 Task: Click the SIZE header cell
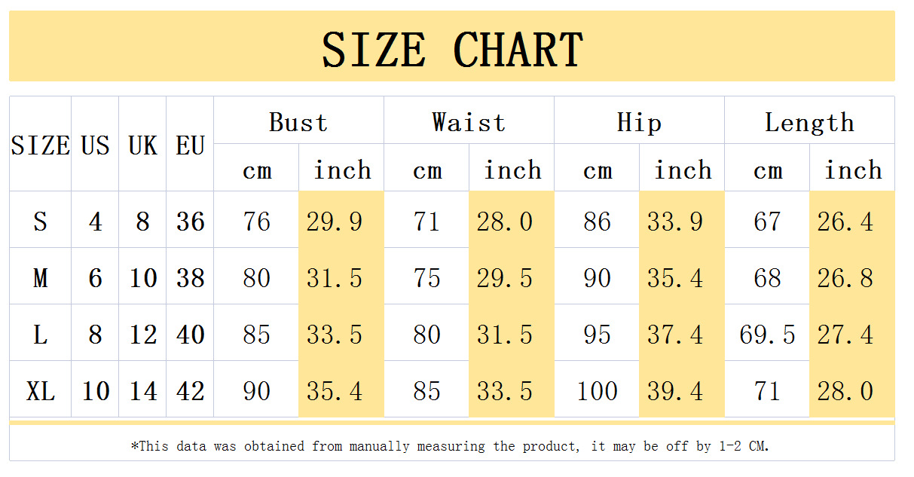40,145
